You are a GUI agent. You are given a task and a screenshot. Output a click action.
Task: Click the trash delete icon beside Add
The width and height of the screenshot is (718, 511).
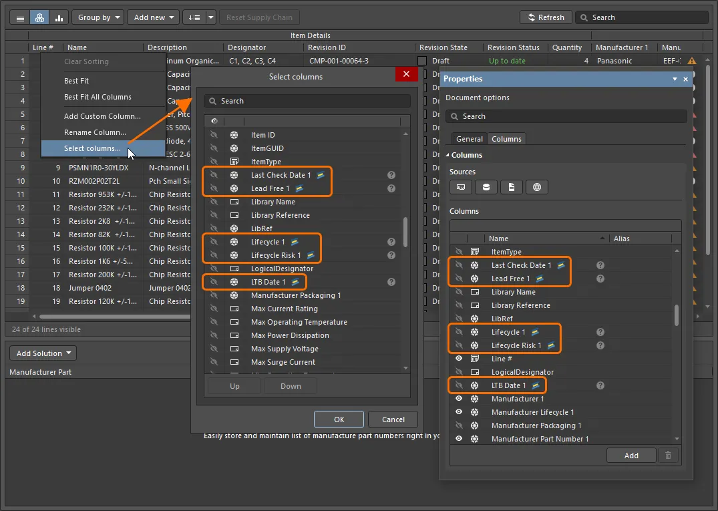(x=668, y=456)
